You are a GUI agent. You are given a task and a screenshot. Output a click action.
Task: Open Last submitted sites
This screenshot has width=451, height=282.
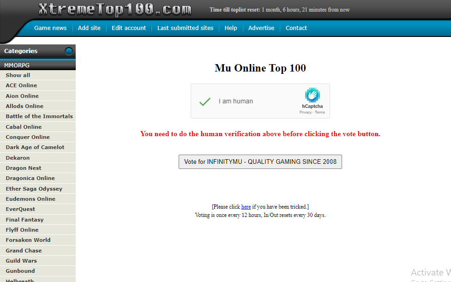click(x=185, y=28)
